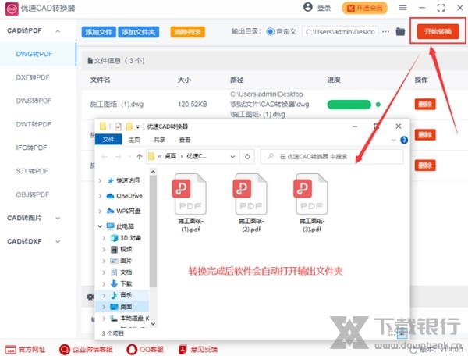
Task: Select DWS转PDF conversion mode
Action: point(34,101)
